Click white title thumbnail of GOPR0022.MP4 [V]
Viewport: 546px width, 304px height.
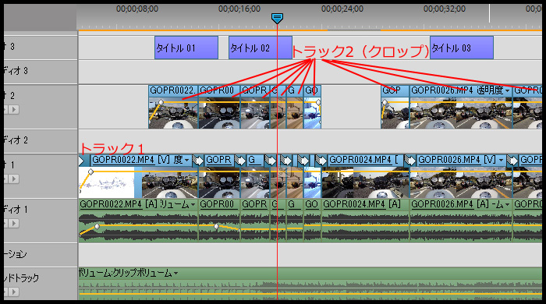coord(107,182)
